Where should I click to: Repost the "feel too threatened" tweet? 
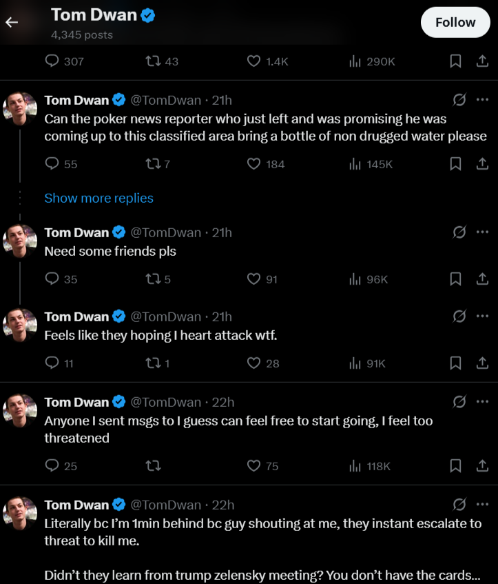point(153,466)
